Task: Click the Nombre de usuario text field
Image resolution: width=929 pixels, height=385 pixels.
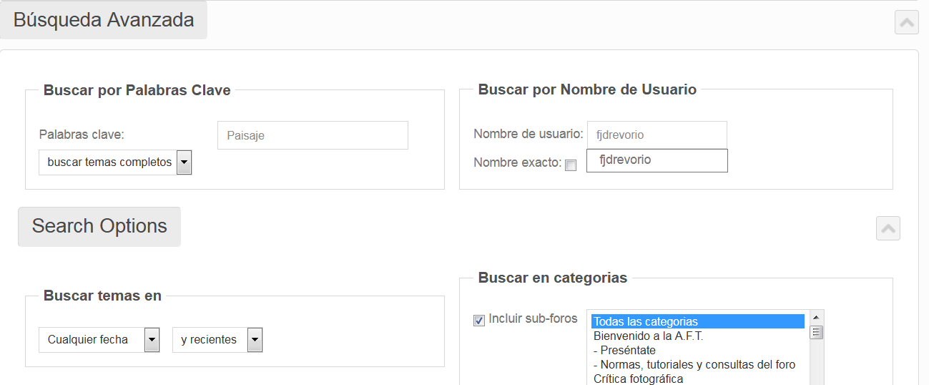Action: [656, 135]
